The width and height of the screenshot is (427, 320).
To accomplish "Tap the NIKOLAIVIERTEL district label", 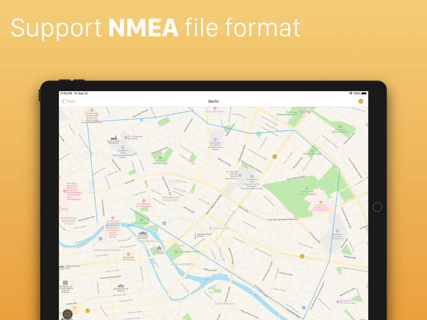I will (x=183, y=264).
